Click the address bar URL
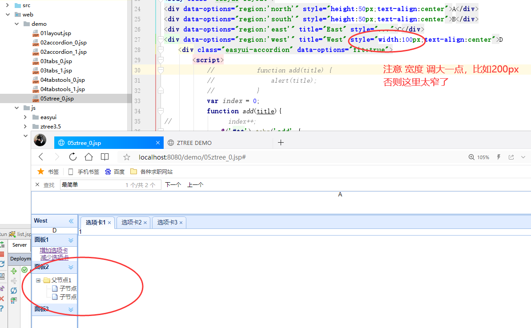Viewport: 531px width, 328px height. click(x=193, y=157)
